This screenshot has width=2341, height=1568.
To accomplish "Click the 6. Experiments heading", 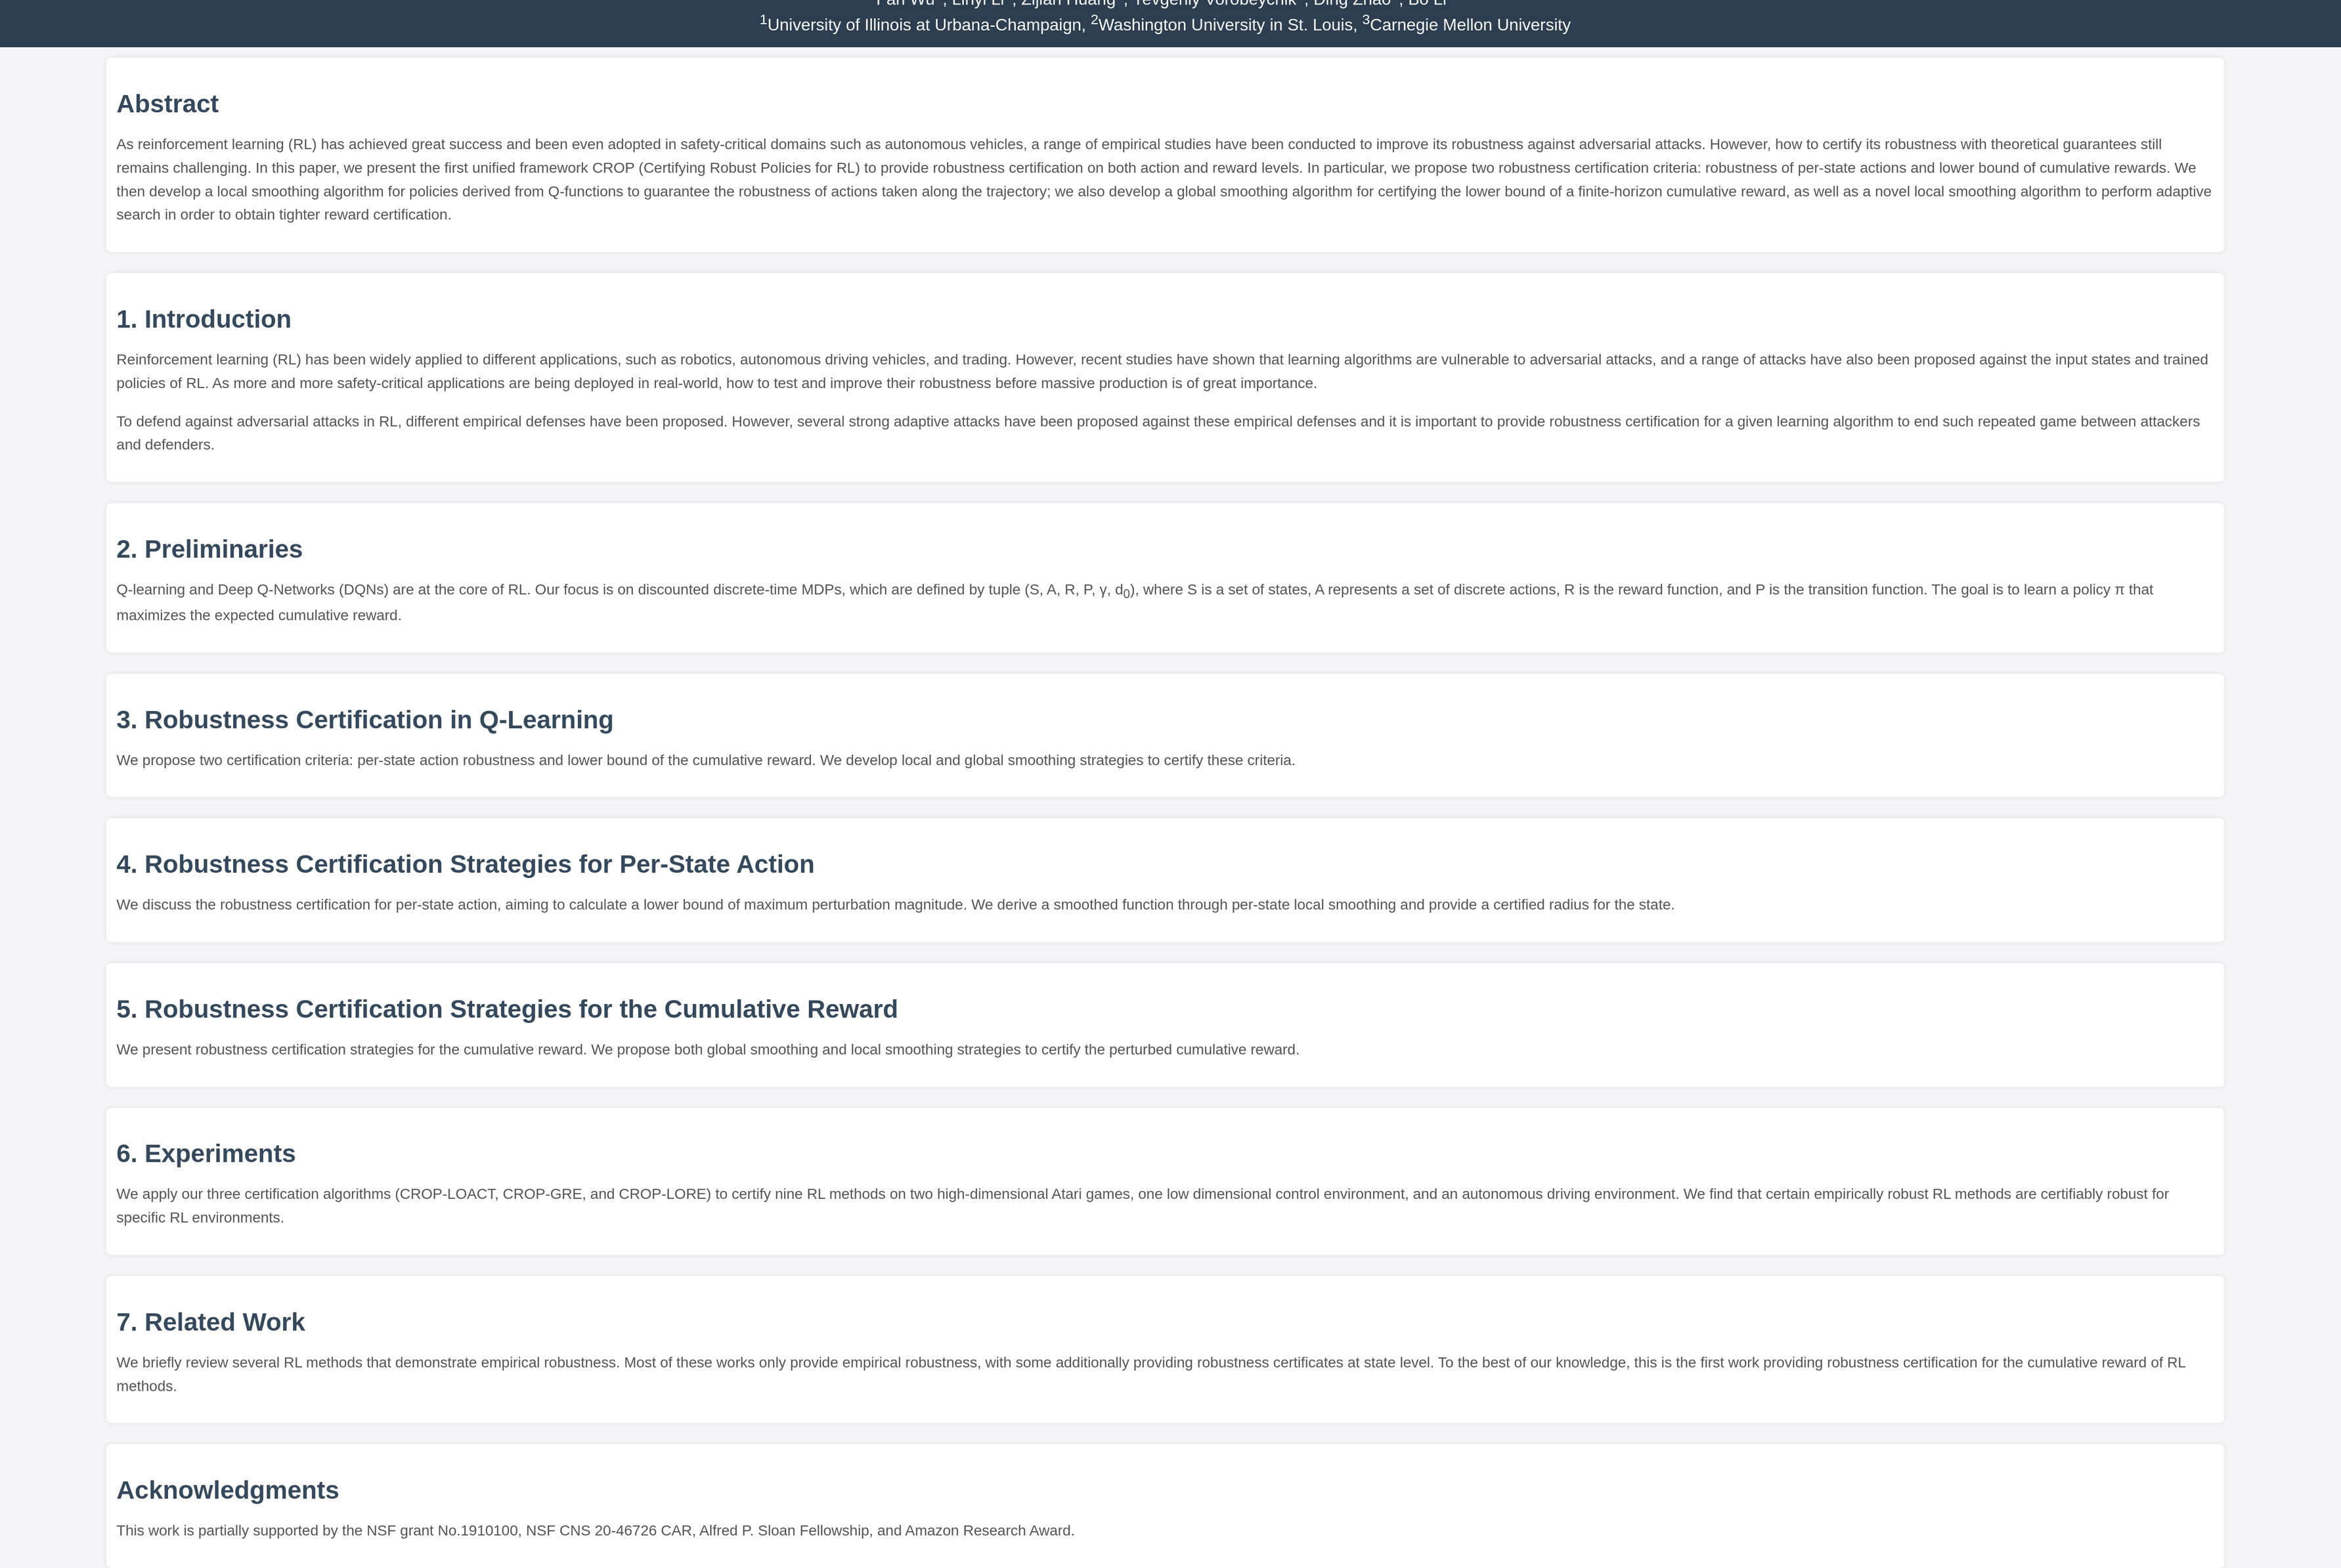I will (205, 1153).
